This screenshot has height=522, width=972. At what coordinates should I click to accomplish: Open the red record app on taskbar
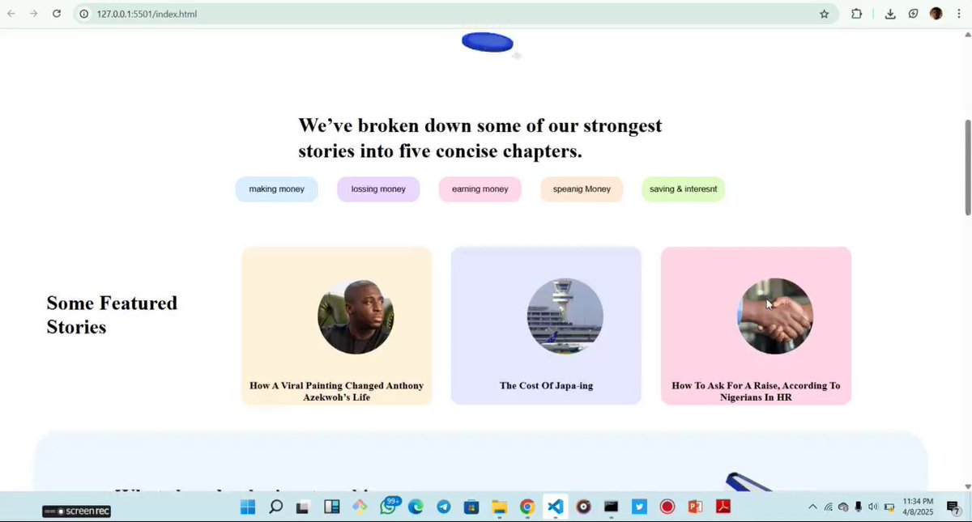pyautogui.click(x=667, y=507)
